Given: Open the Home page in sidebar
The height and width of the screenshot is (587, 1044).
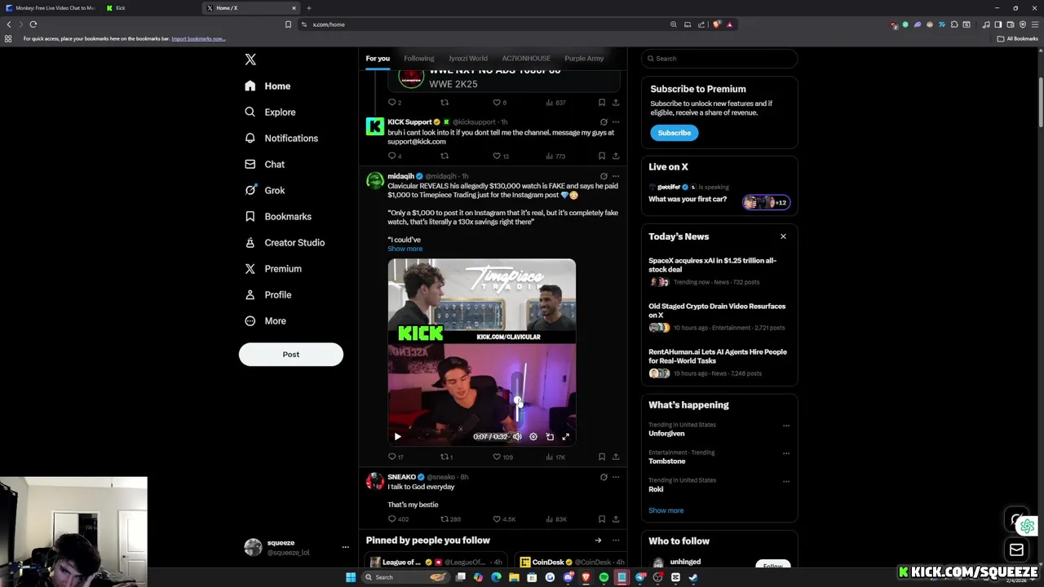Looking at the screenshot, I should (268, 86).
